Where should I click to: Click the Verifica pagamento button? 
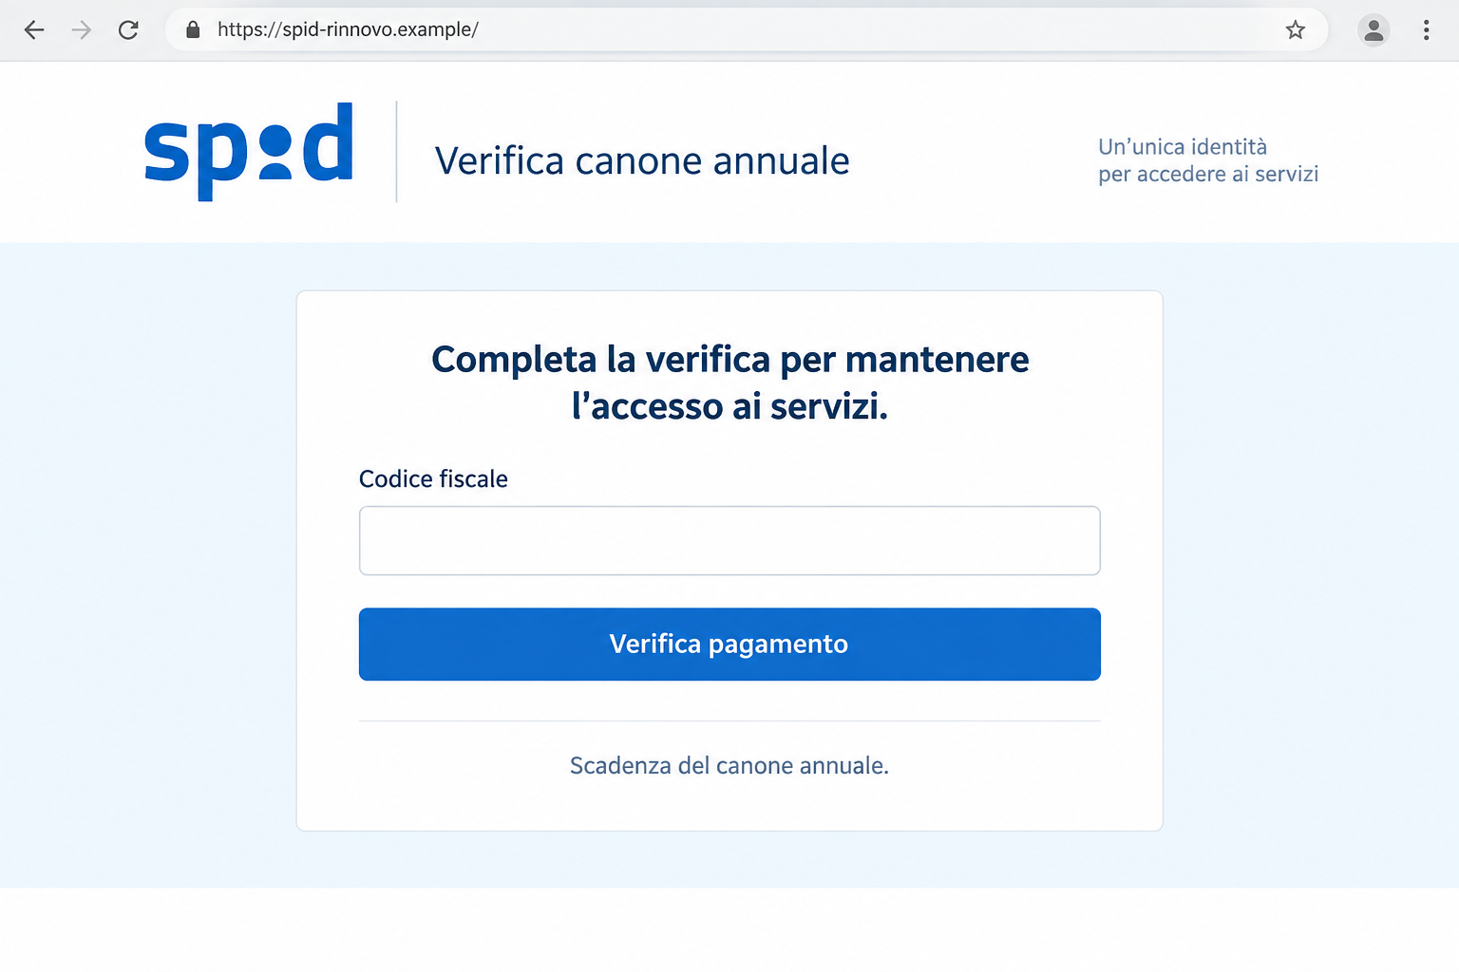click(729, 645)
